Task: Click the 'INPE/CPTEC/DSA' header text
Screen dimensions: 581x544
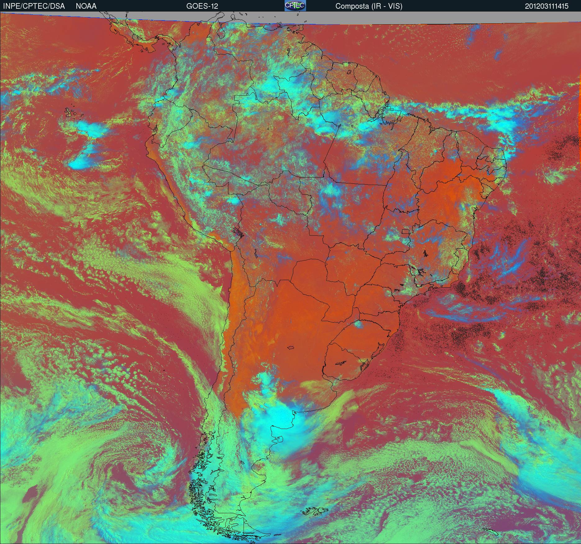Action: tap(34, 6)
